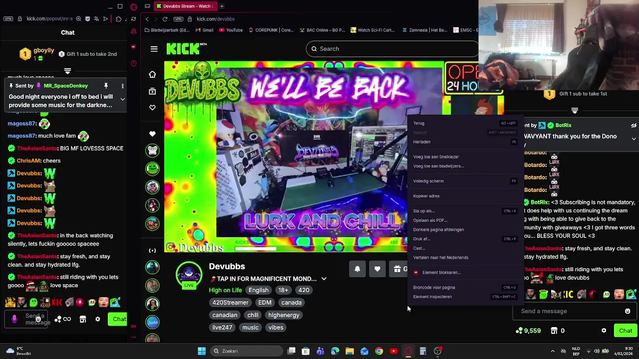Click the purple microphone icon in popout chat
Screen dimensions: 639x359
[x=14, y=319]
